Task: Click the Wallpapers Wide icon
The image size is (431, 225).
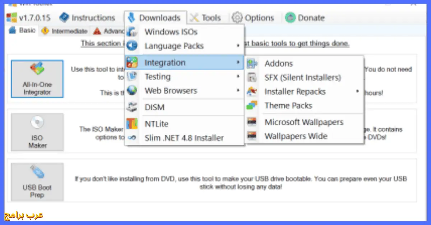Action: (252, 136)
